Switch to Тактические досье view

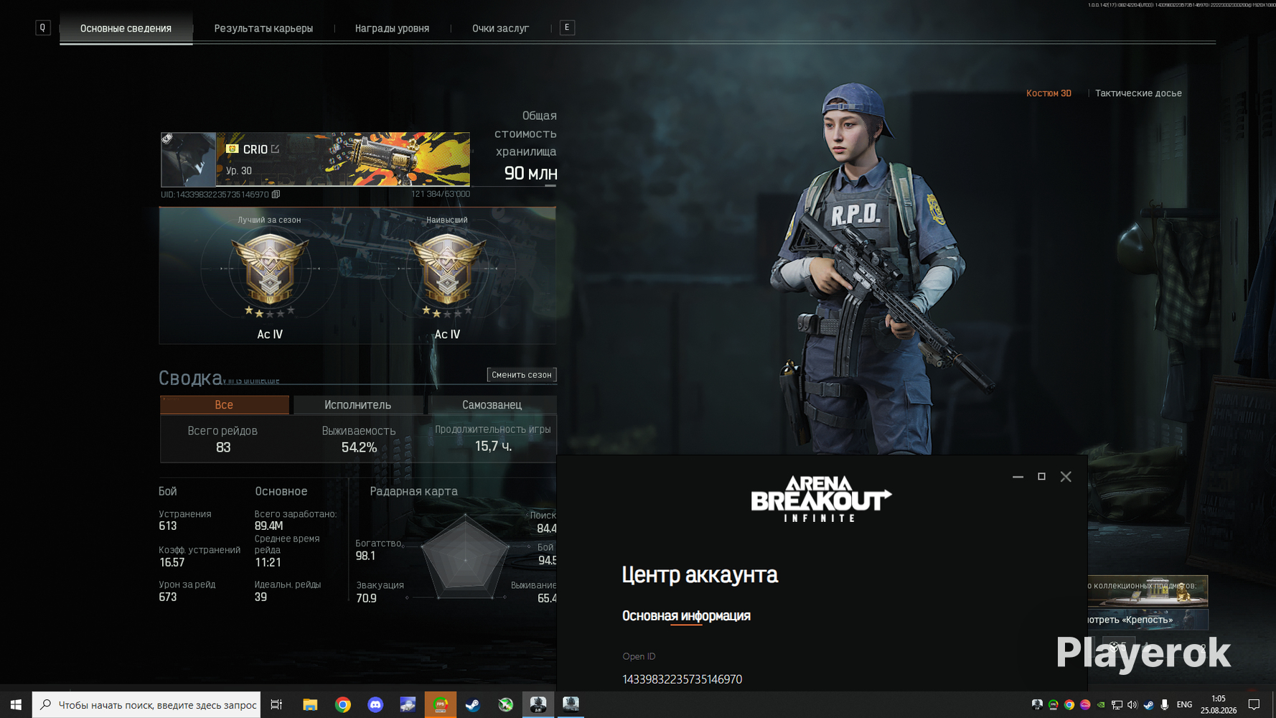tap(1138, 93)
